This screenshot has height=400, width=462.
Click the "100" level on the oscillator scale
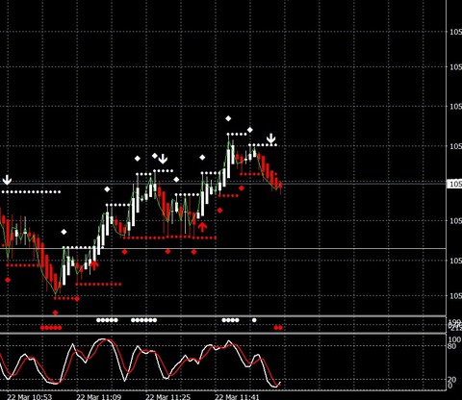pyautogui.click(x=455, y=339)
